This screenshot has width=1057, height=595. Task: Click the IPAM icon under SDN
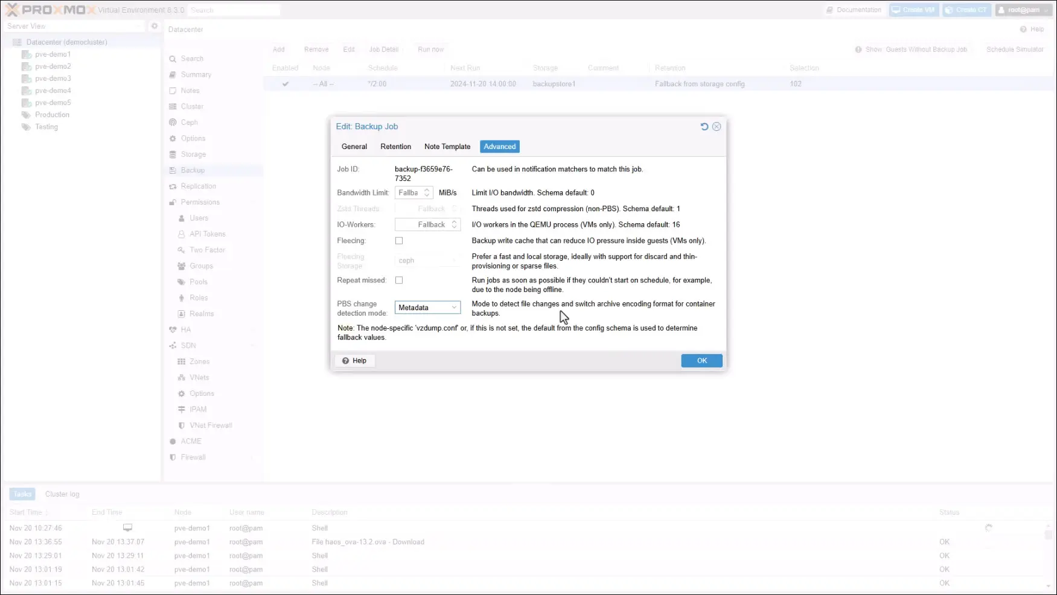(x=181, y=409)
